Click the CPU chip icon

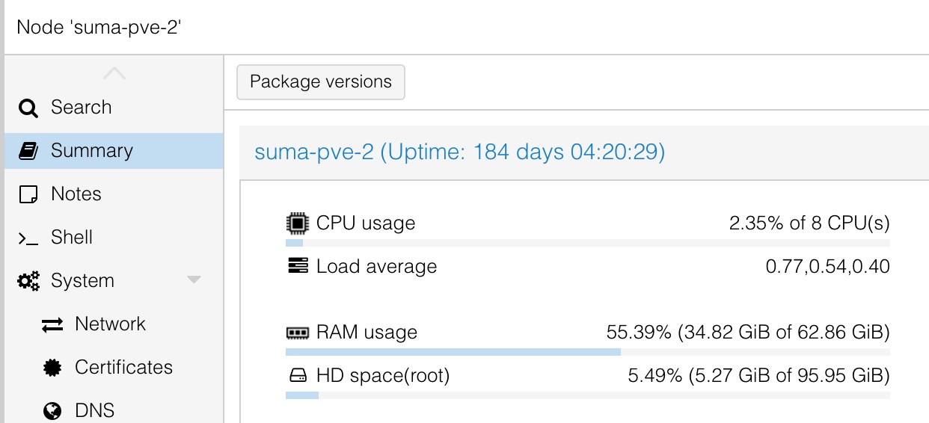(x=298, y=223)
